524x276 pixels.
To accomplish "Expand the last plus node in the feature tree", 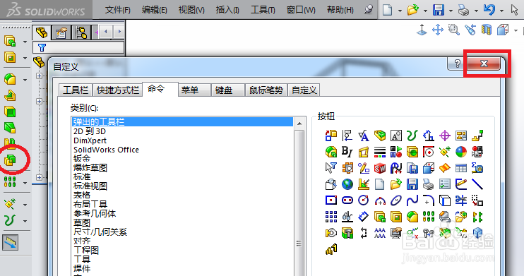I will click(39, 177).
